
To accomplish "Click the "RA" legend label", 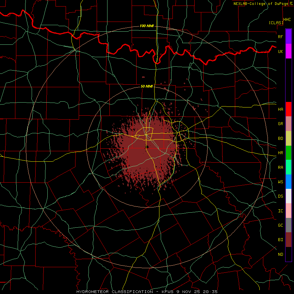I will (280, 168).
